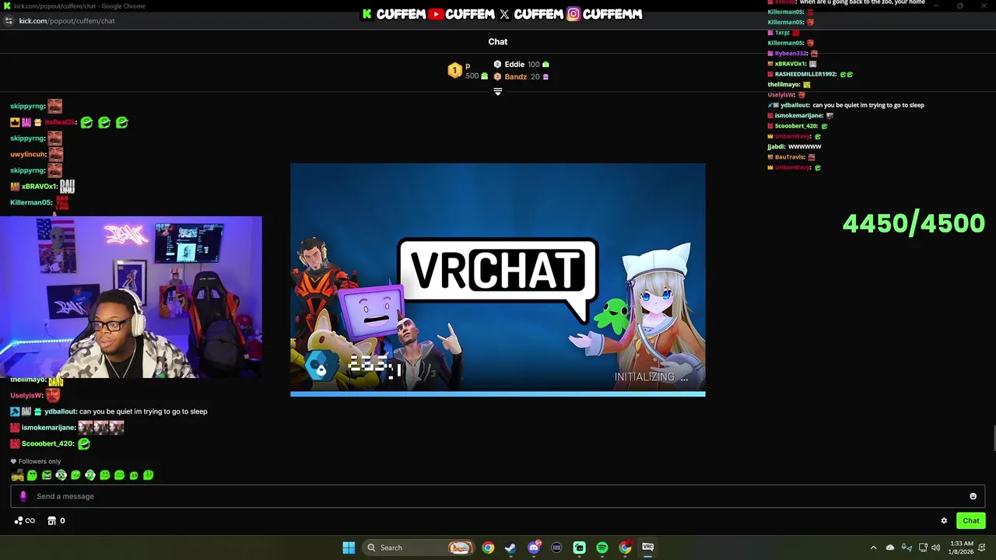Open ItsReal2k's username in chat
The width and height of the screenshot is (996, 560).
tap(60, 123)
